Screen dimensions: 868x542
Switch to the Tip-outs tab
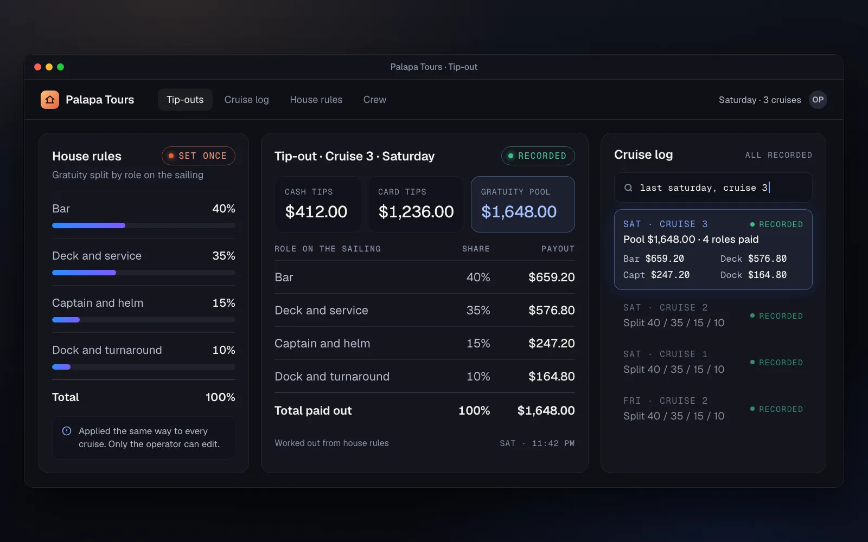185,100
